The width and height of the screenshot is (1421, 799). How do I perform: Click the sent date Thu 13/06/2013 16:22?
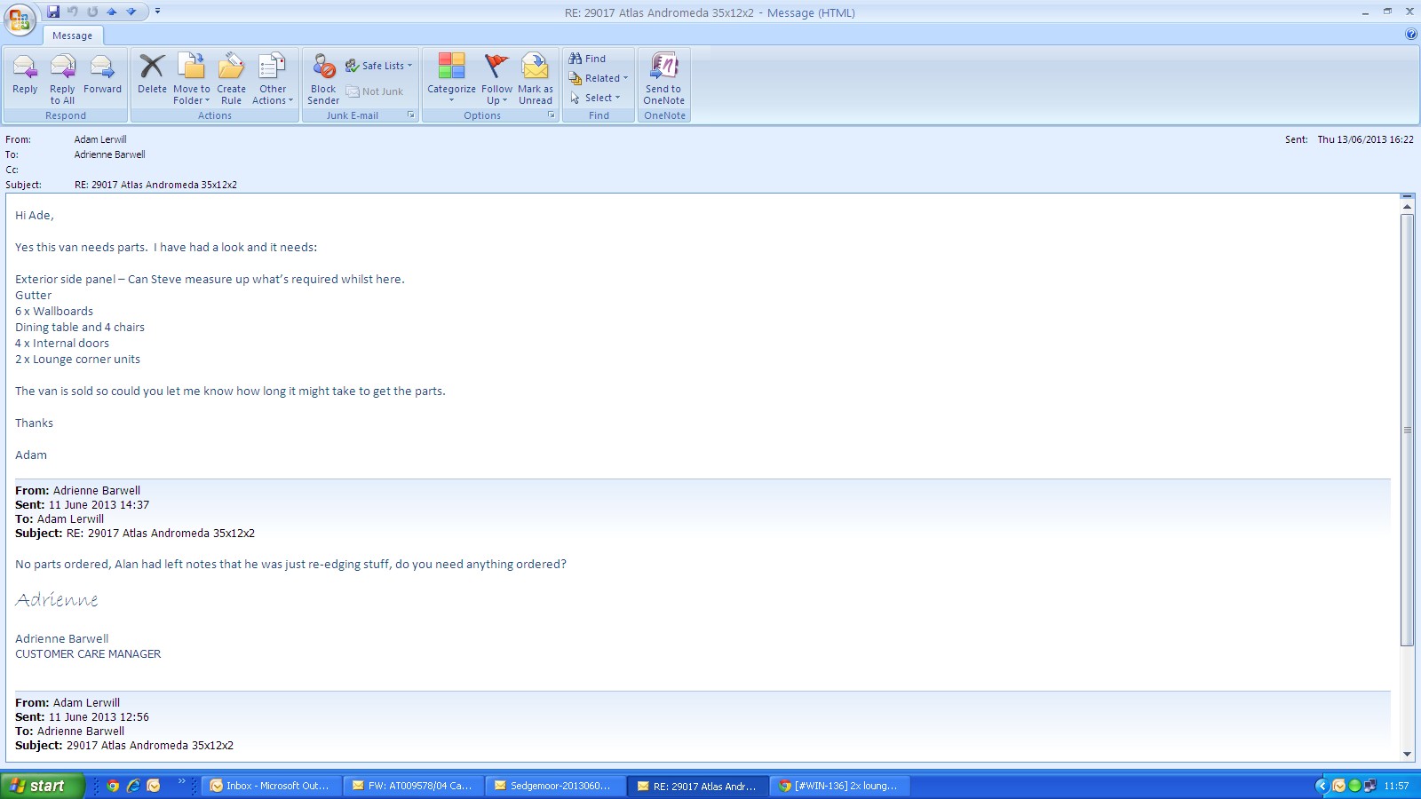tap(1365, 139)
